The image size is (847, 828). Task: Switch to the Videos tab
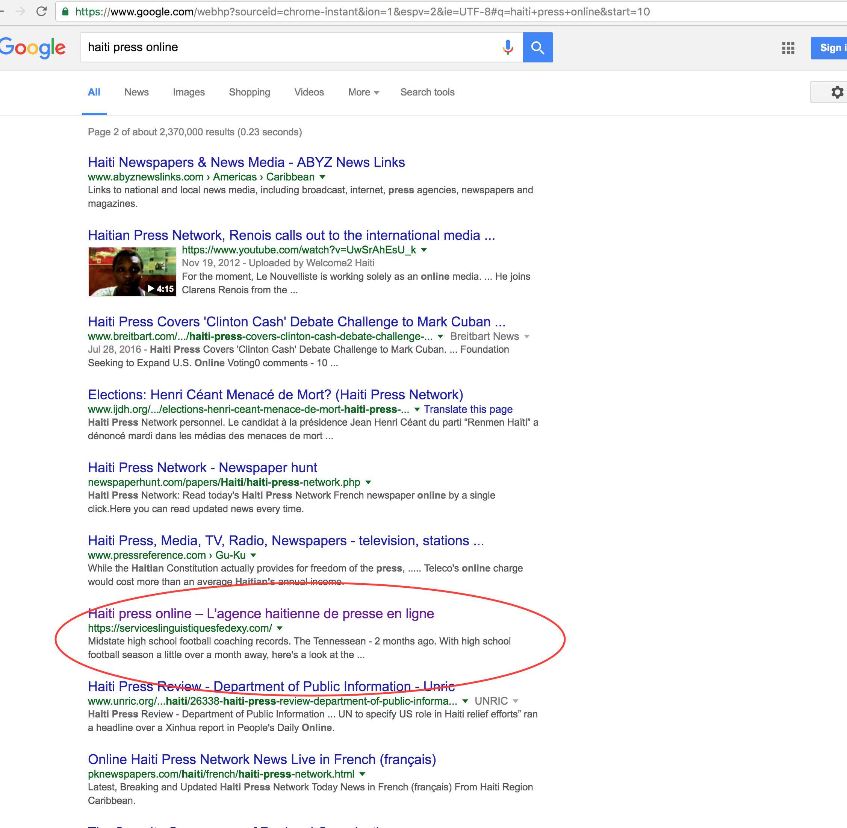click(x=309, y=92)
